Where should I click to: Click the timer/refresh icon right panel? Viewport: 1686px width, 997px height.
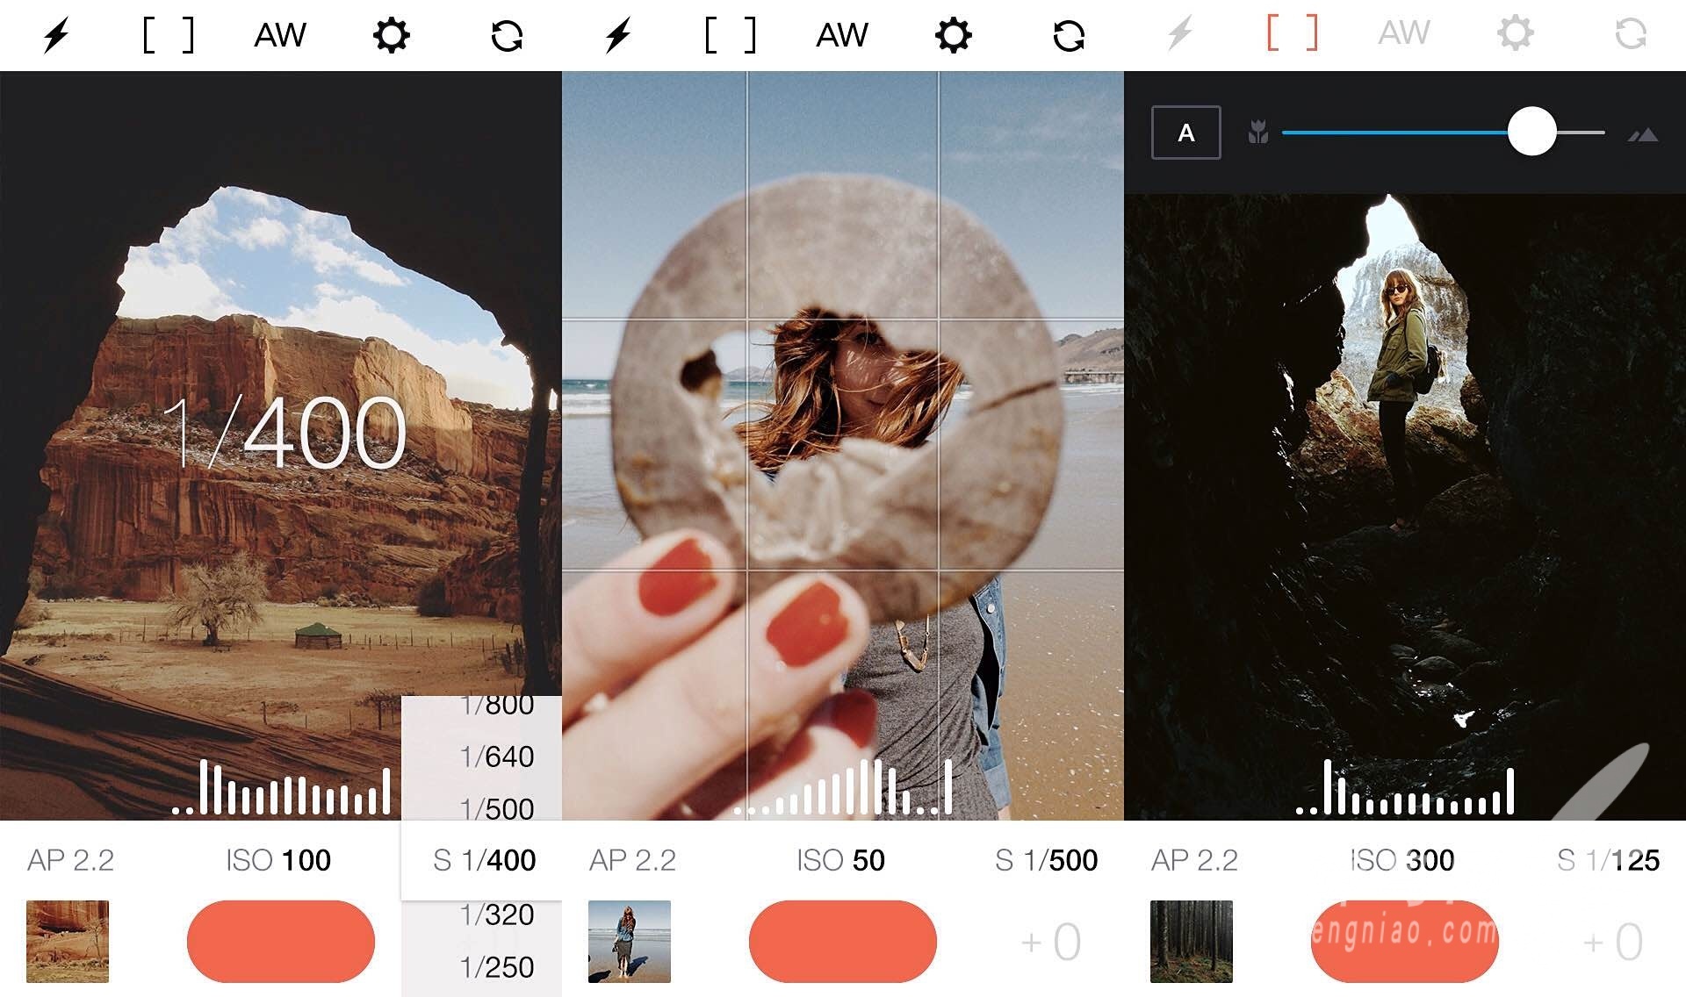click(1630, 33)
